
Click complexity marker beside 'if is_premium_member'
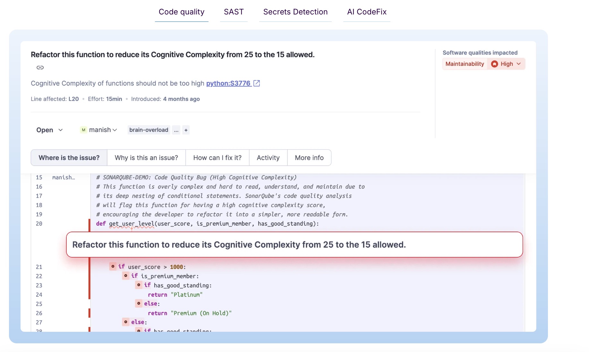(x=126, y=276)
